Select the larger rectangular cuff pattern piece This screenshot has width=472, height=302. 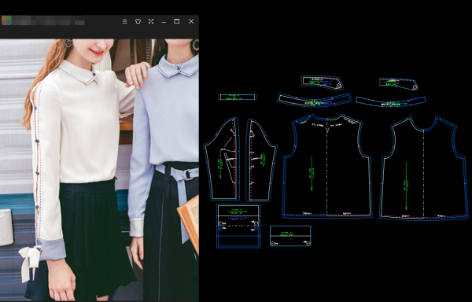point(238,226)
